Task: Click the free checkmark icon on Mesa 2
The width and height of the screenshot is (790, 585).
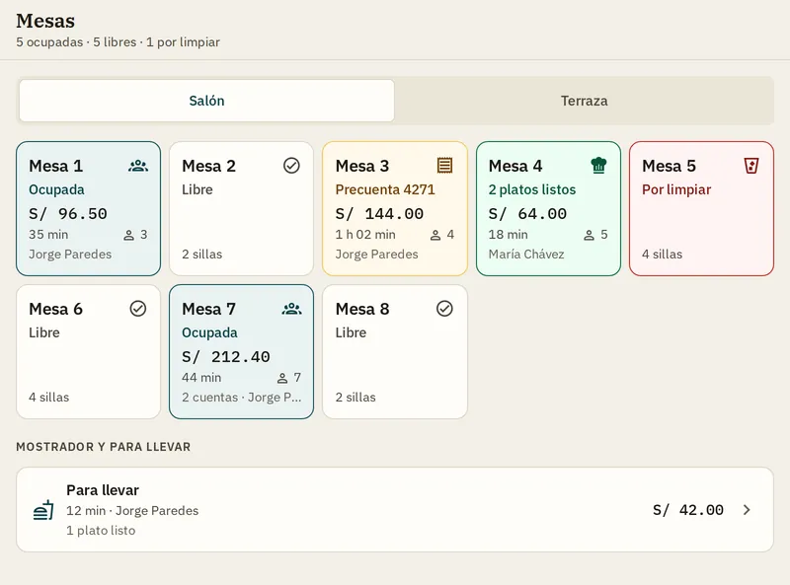Action: click(x=291, y=166)
